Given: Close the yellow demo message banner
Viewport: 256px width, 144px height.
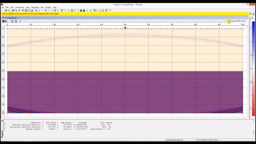Looking at the screenshot, I should [253, 14].
